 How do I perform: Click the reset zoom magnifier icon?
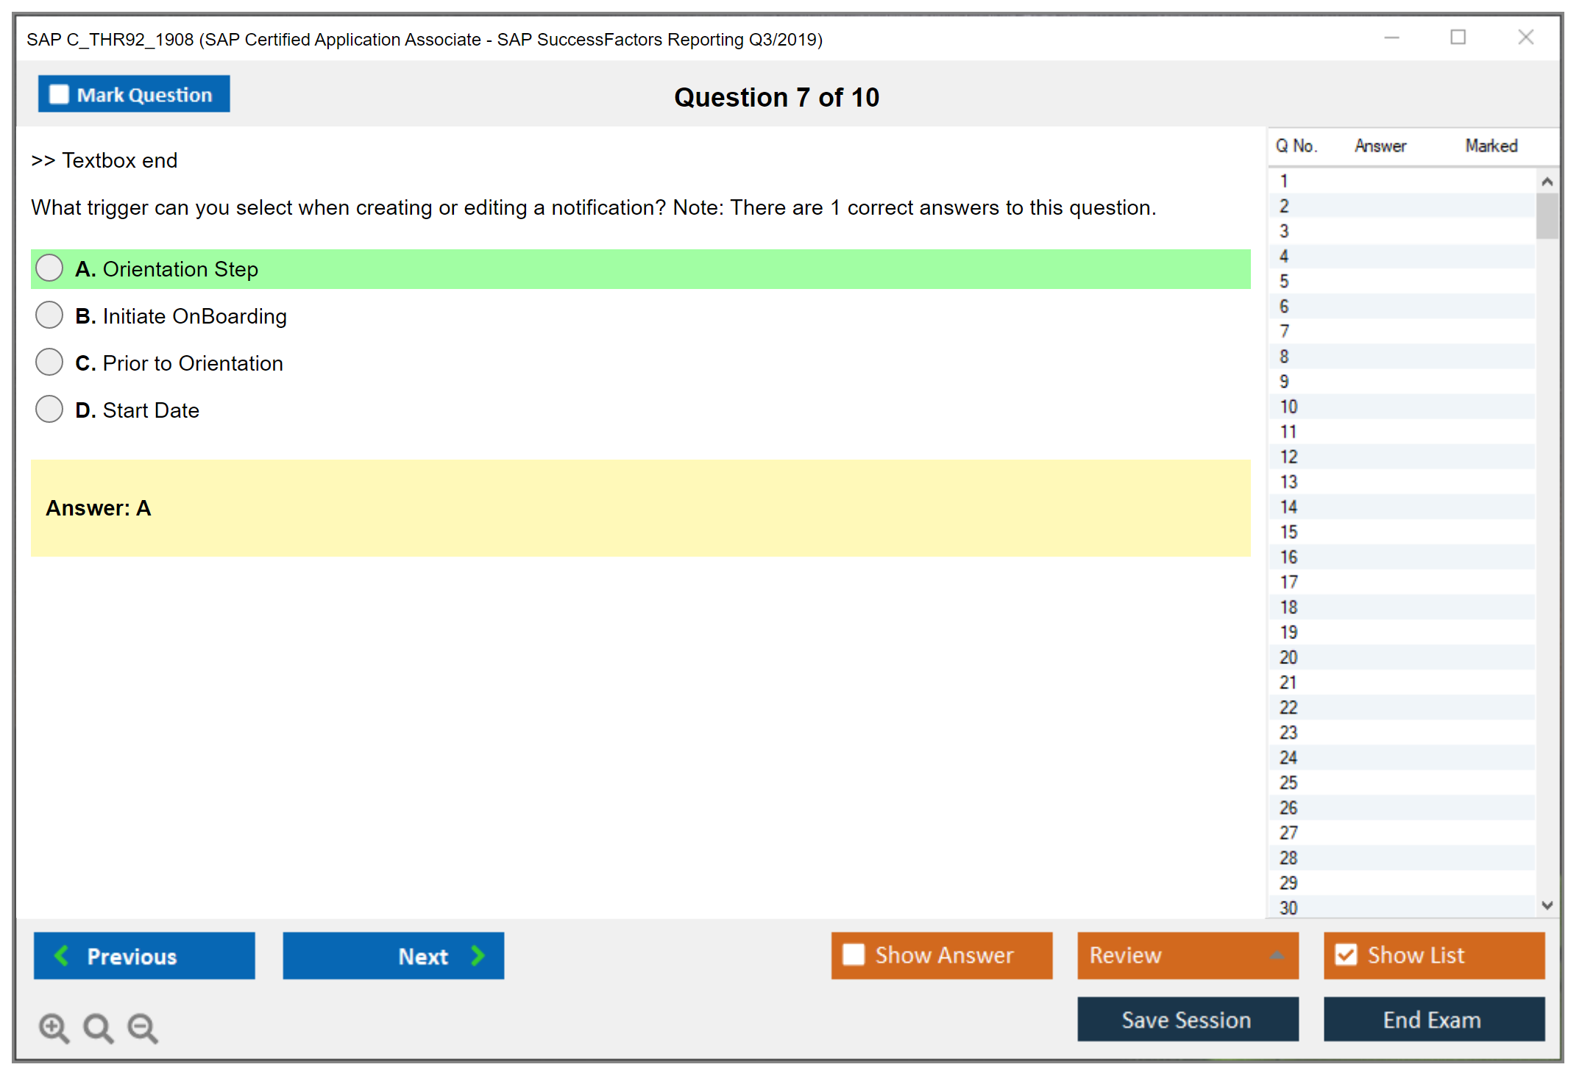[98, 1027]
